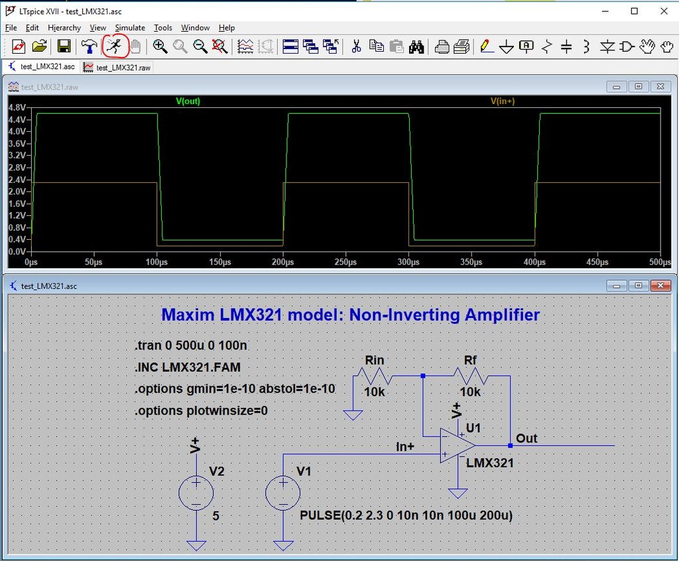Click the Print printer icon
The image size is (679, 561).
(462, 46)
